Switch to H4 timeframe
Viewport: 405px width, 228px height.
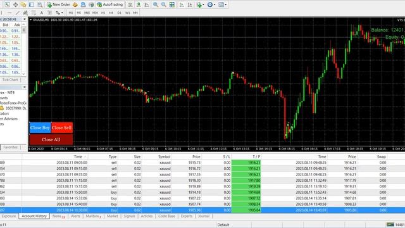point(111,13)
